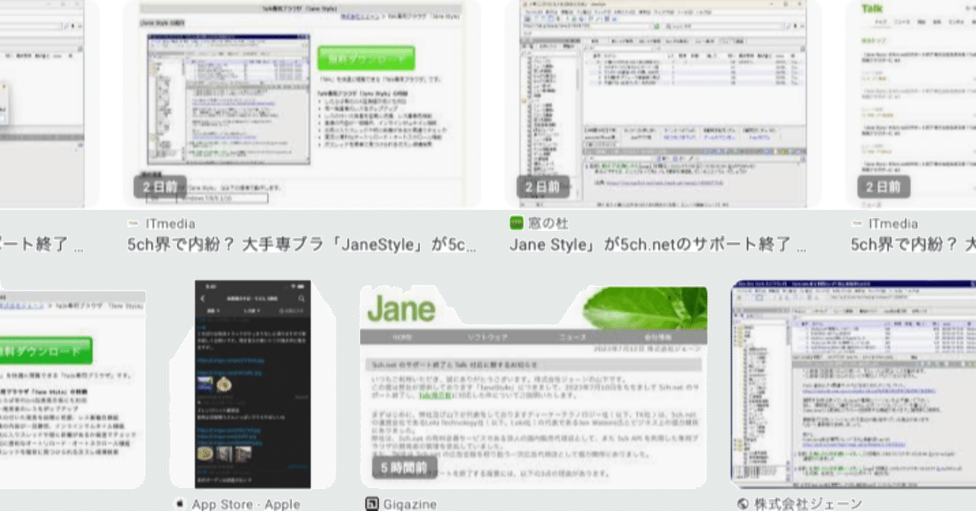Viewport: 976px width, 511px height.
Task: Click the green 窓の杜 favicon
Action: [x=515, y=223]
